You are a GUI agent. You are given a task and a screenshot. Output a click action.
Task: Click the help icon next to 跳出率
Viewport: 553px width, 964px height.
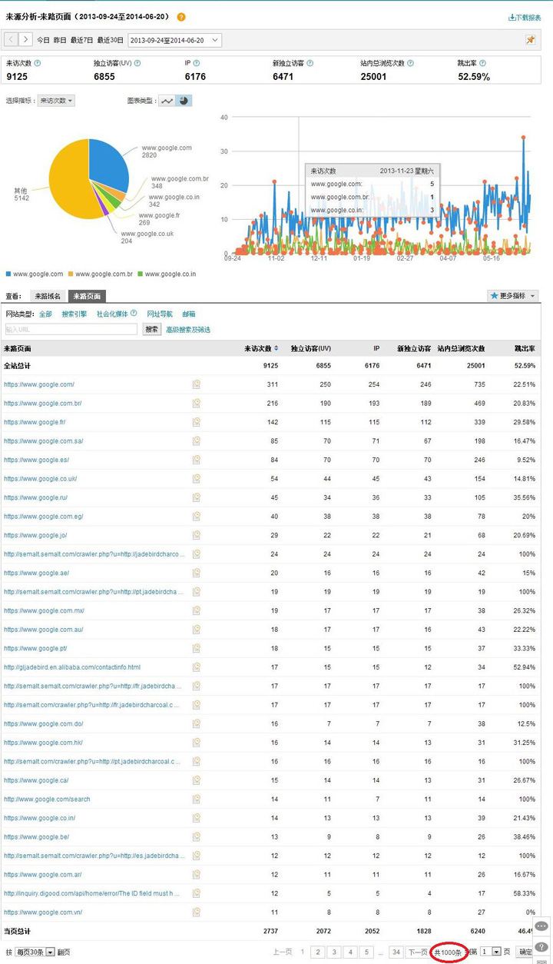tap(482, 64)
